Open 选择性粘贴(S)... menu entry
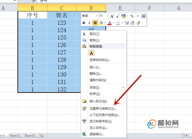This screenshot has height=139, width=192. click(104, 60)
